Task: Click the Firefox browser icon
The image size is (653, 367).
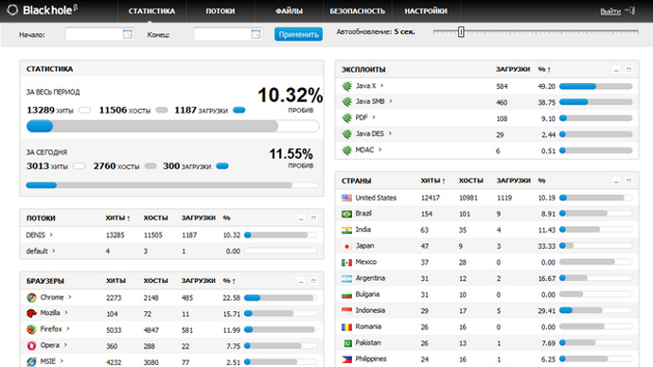Action: [31, 329]
